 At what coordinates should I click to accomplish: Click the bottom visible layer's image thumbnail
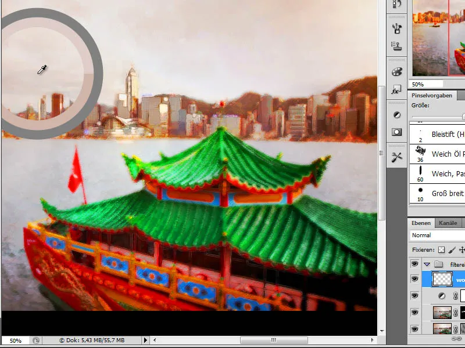point(442,329)
